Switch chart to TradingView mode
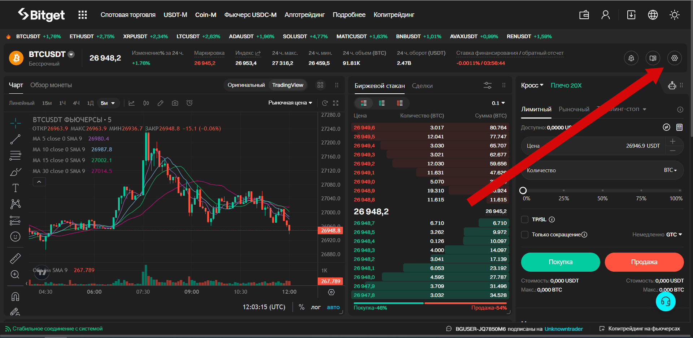The width and height of the screenshot is (693, 338). point(288,85)
